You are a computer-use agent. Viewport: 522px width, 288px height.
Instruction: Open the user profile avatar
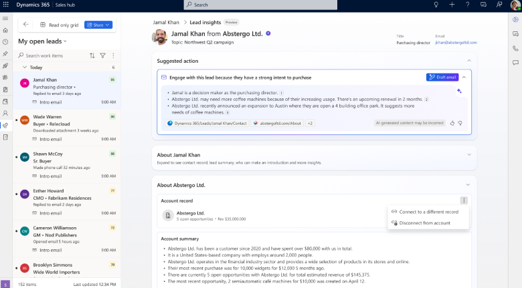click(x=515, y=5)
